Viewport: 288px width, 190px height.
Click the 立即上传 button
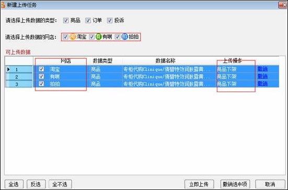click(199, 184)
